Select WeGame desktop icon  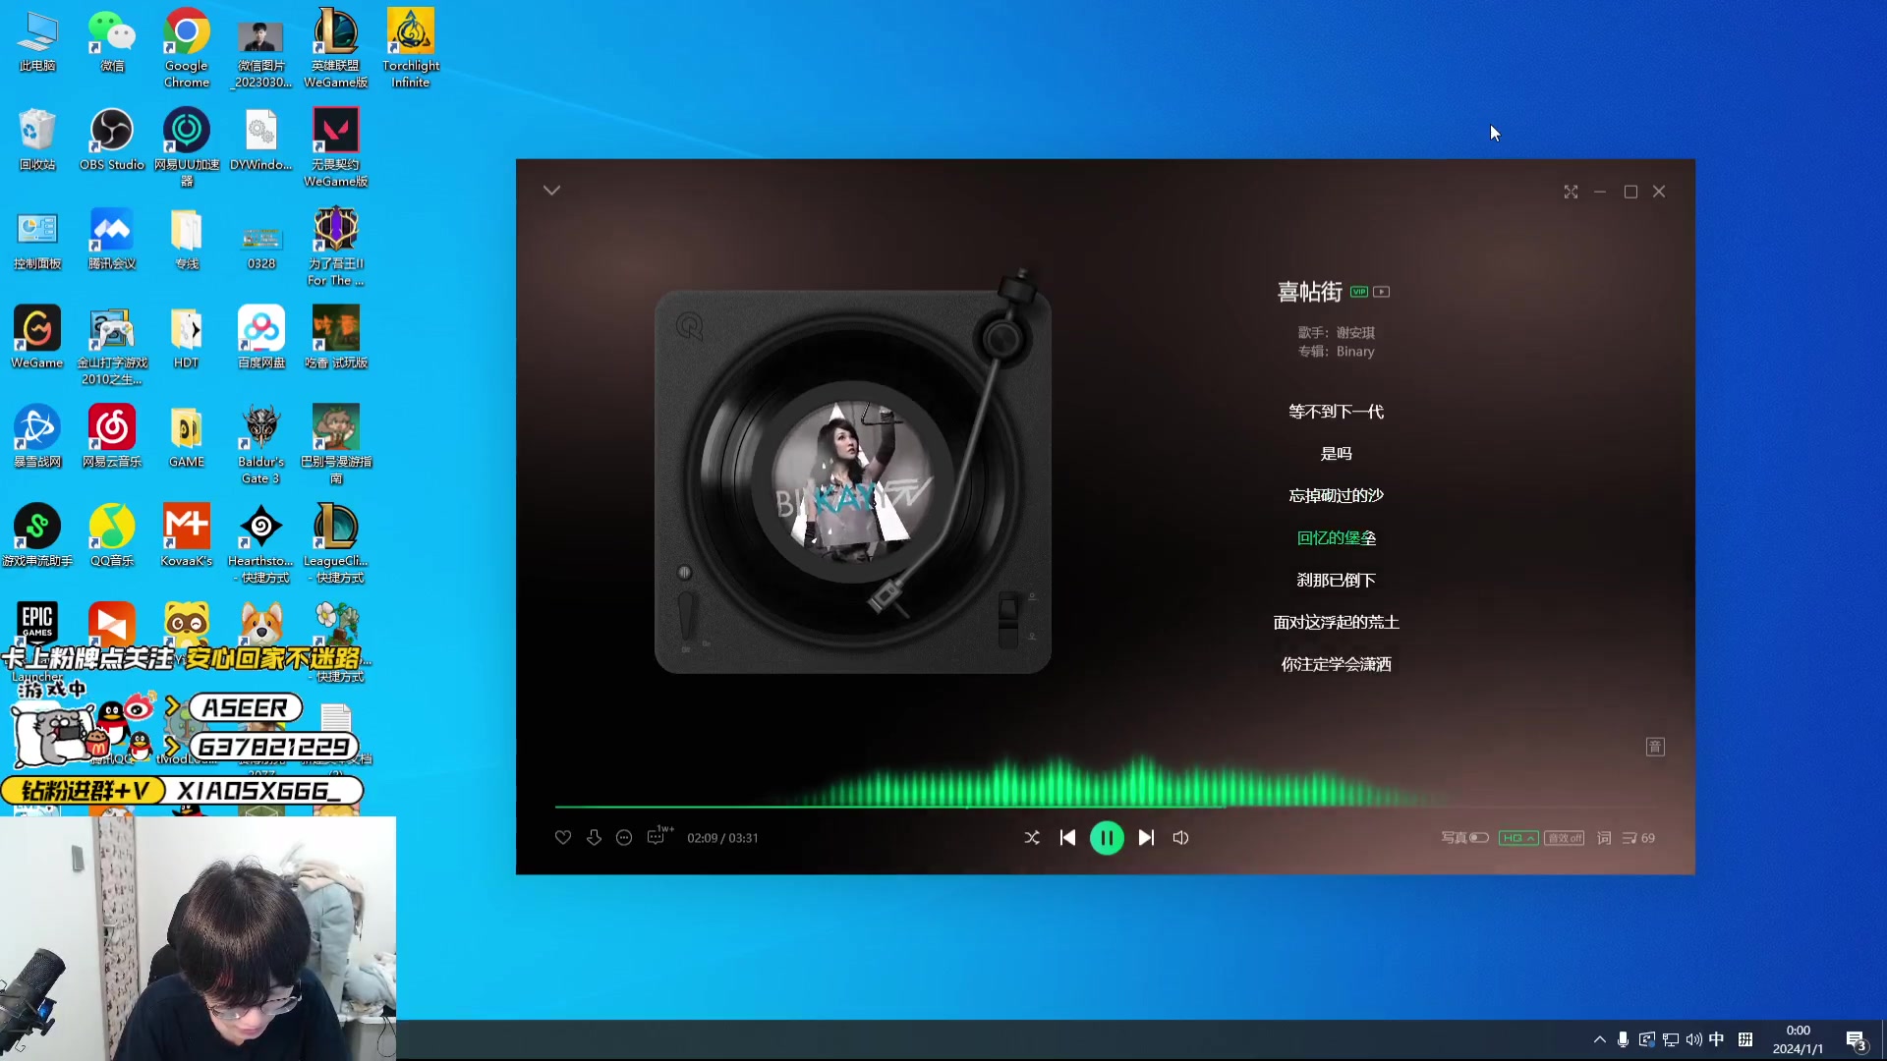[37, 337]
